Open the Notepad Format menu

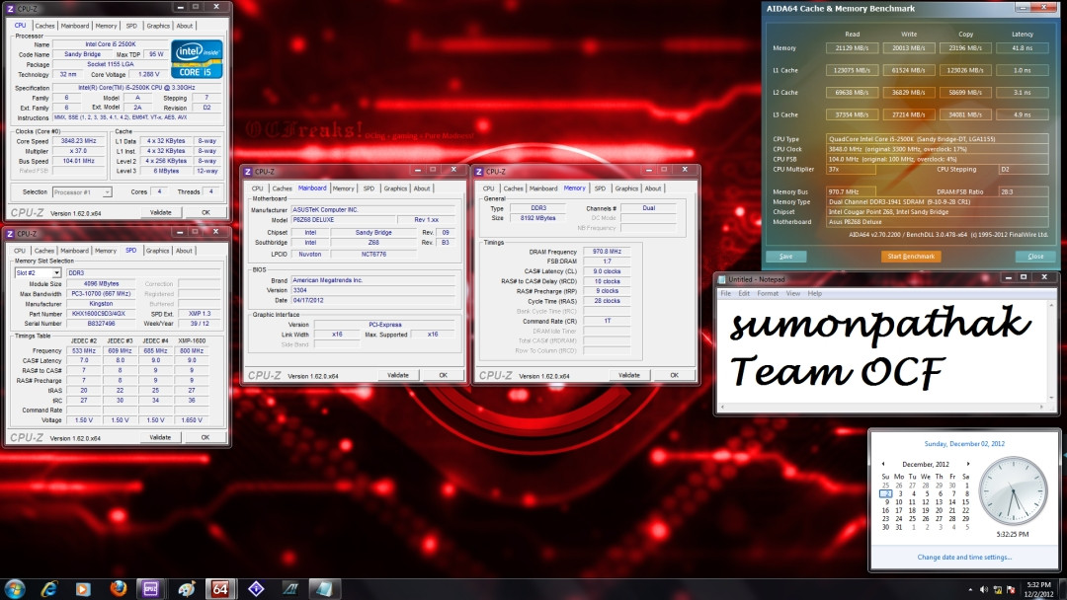coord(768,293)
